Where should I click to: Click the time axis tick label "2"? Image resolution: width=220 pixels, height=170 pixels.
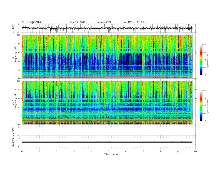(57, 151)
